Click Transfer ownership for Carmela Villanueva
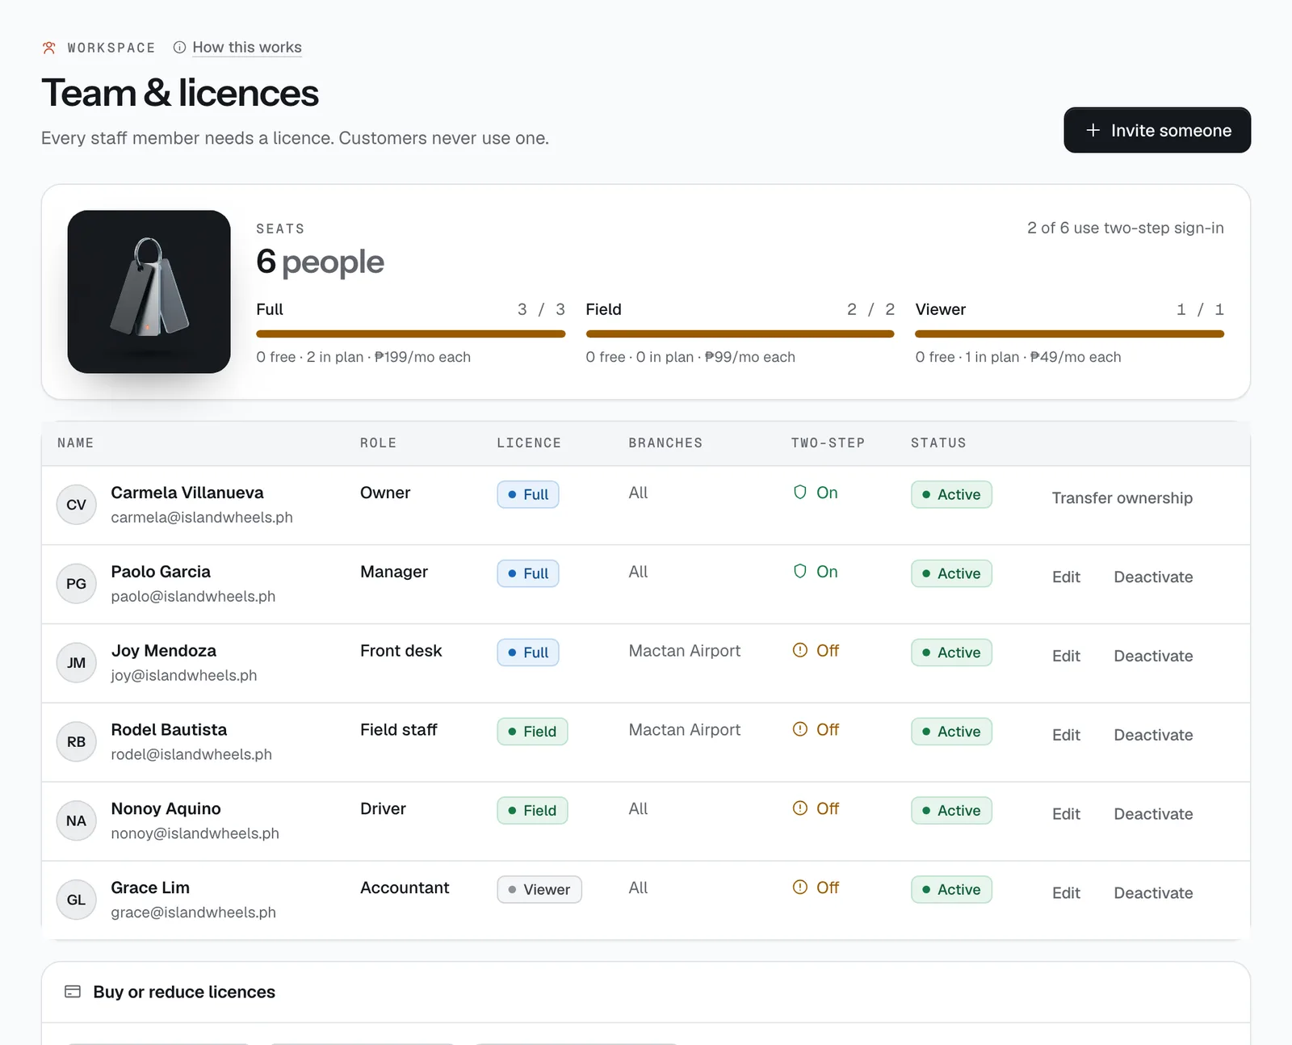Viewport: 1292px width, 1045px height. click(1122, 498)
